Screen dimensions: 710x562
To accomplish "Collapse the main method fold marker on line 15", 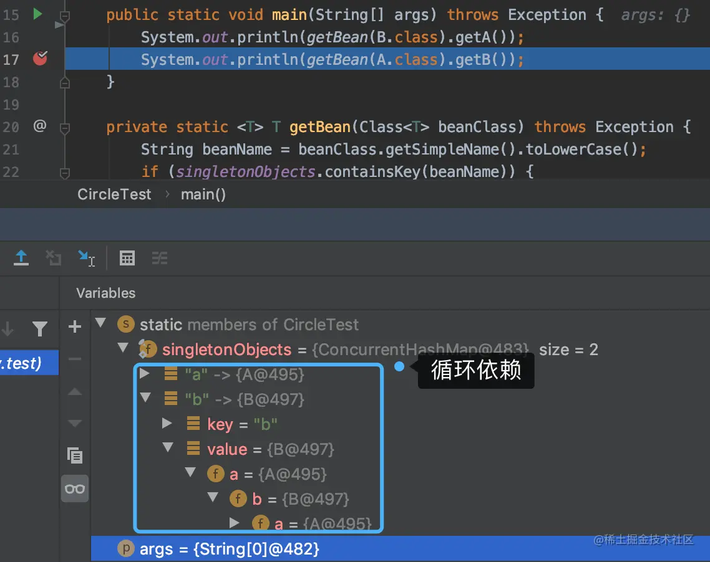I will point(65,16).
